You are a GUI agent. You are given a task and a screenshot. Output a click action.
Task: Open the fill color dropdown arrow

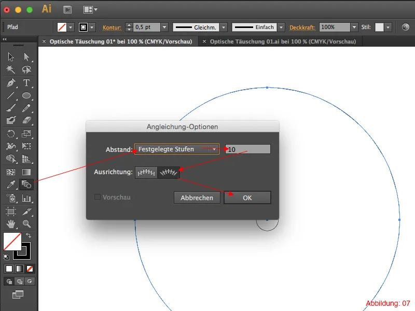click(x=71, y=27)
